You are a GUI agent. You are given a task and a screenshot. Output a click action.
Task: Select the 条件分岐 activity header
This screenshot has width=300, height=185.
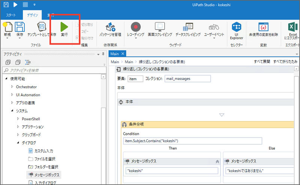point(207,124)
